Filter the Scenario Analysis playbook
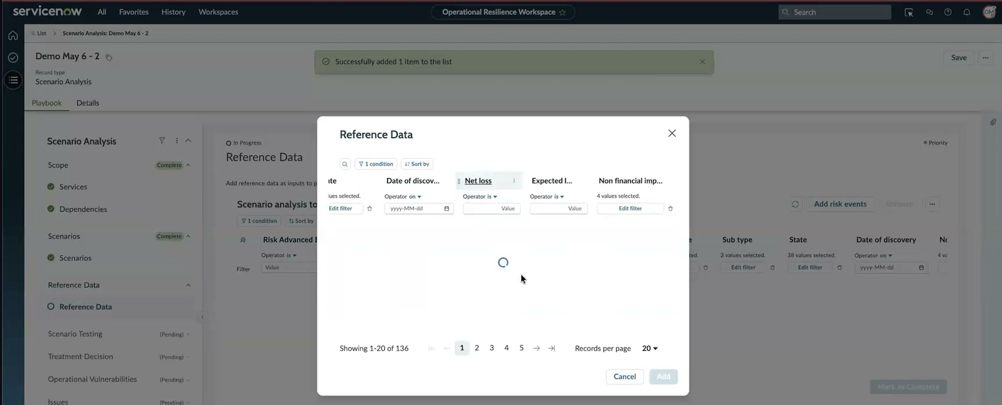The image size is (1002, 405). click(162, 140)
